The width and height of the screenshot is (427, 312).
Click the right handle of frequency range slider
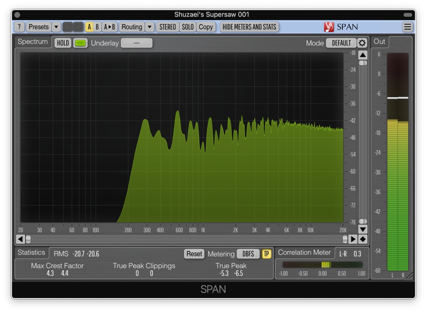(345, 239)
